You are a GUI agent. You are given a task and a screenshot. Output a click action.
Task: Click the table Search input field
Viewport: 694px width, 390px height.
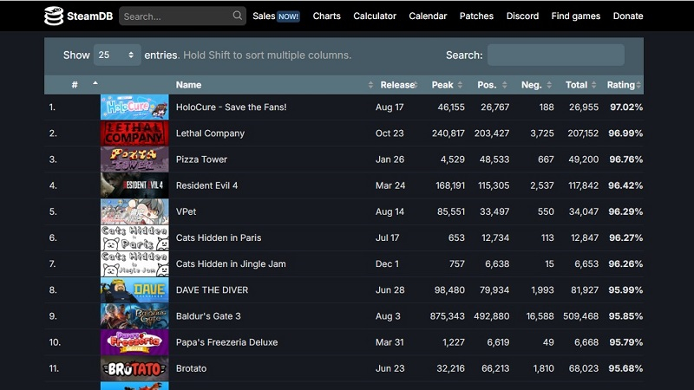[555, 55]
